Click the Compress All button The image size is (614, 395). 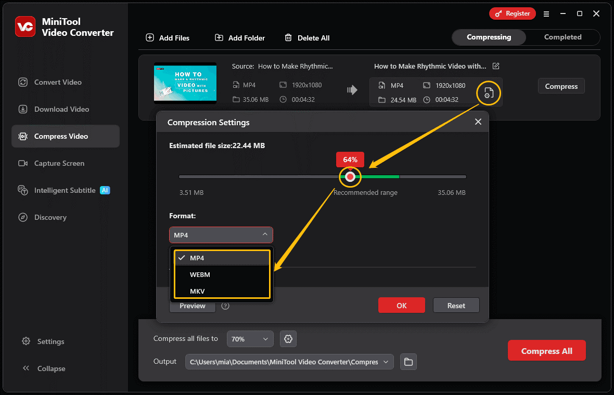click(546, 350)
